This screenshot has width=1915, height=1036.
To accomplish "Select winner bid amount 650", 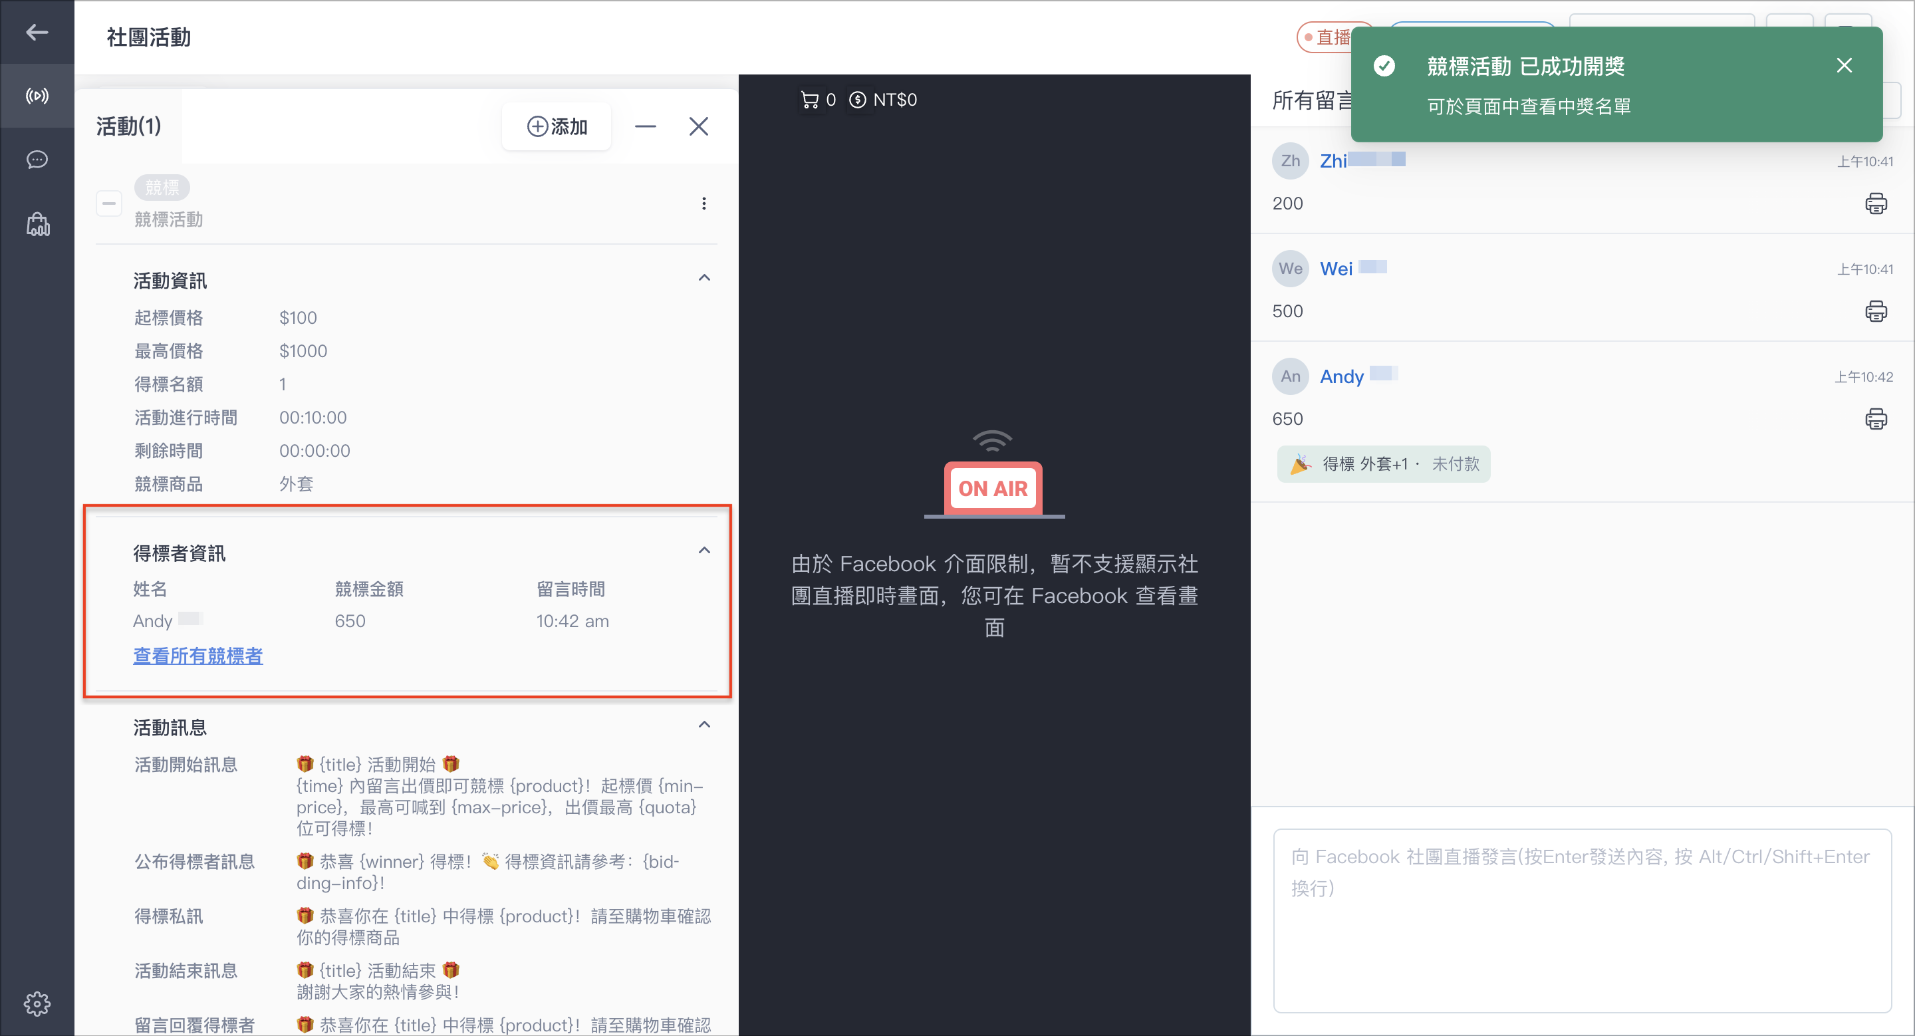I will click(350, 621).
